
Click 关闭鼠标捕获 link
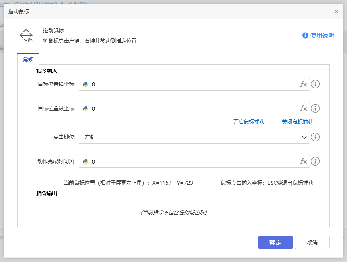coord(297,122)
